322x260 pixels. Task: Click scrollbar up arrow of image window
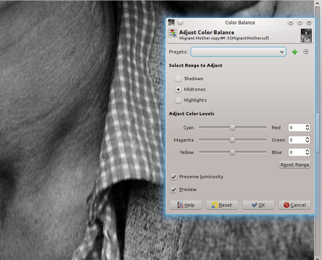click(318, 3)
